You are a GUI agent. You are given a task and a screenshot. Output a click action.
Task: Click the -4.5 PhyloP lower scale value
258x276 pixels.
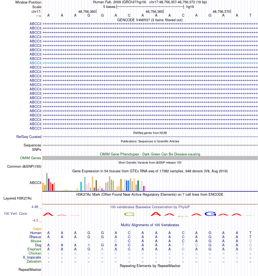tap(35, 220)
